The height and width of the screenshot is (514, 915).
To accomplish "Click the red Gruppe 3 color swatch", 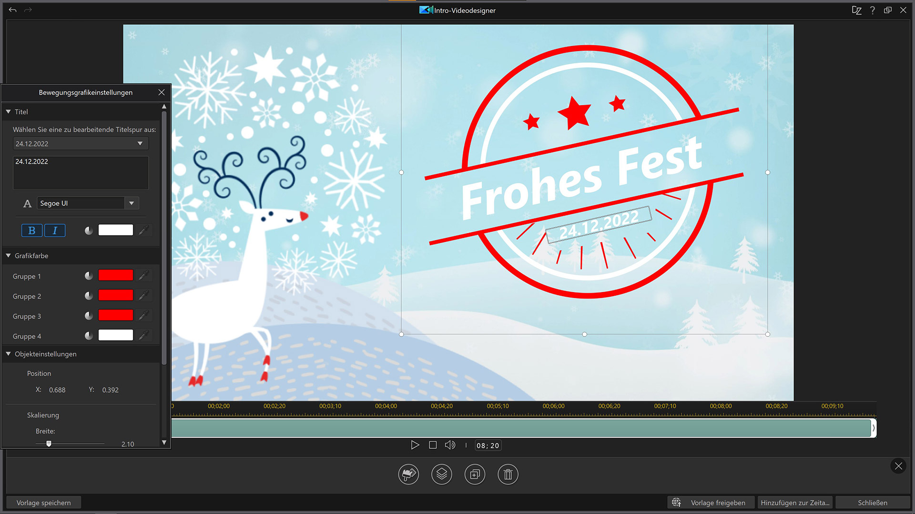I will tap(115, 316).
